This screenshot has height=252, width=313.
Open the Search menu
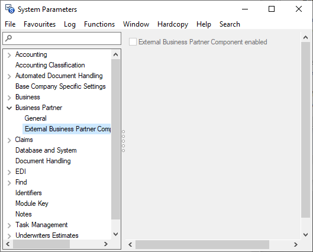230,24
